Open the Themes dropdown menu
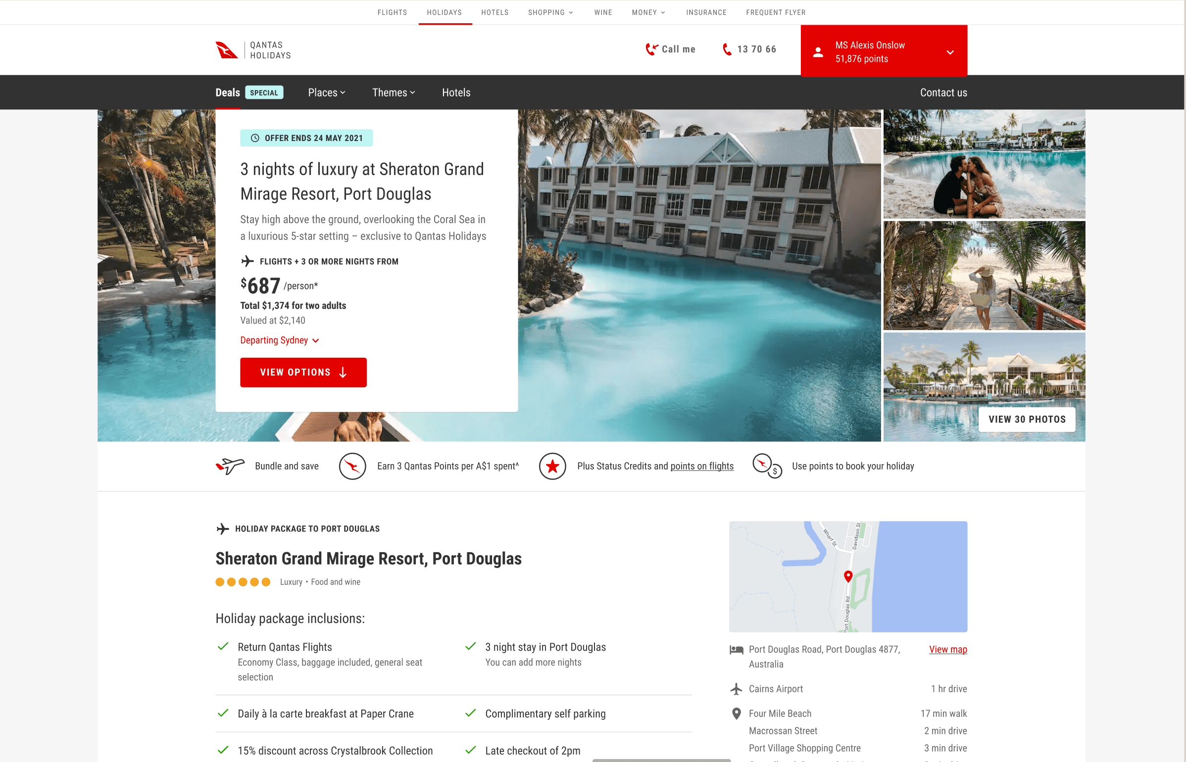Screen dimensions: 1186x762 [394, 93]
